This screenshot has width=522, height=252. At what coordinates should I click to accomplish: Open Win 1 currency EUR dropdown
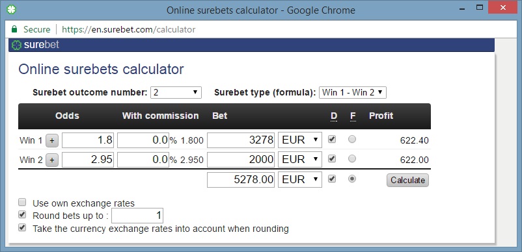[x=300, y=140]
